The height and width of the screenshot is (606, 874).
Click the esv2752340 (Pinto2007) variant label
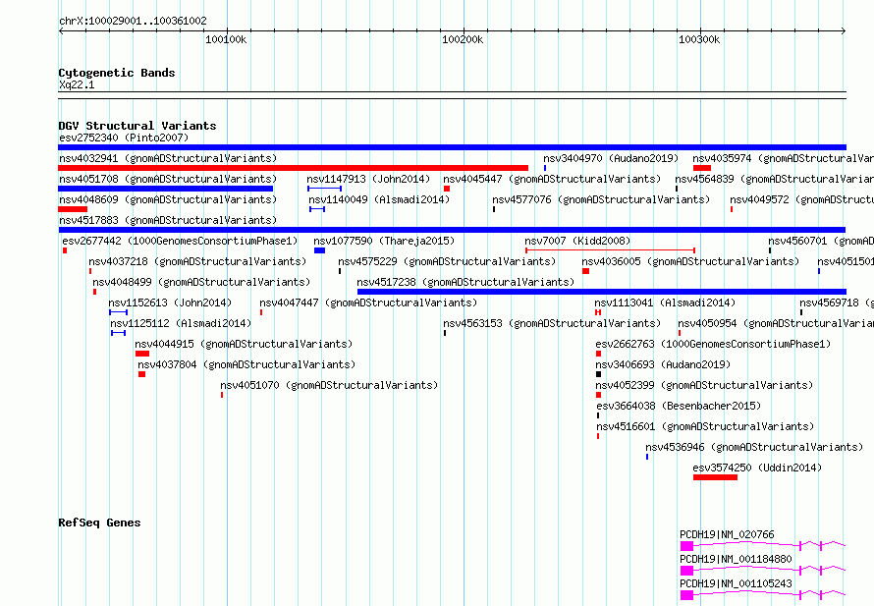pos(124,138)
